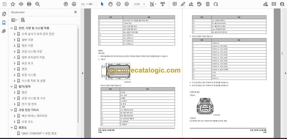This screenshot has height=139, width=287.
Task: Close the Bookmarks panel
Action: point(75,12)
